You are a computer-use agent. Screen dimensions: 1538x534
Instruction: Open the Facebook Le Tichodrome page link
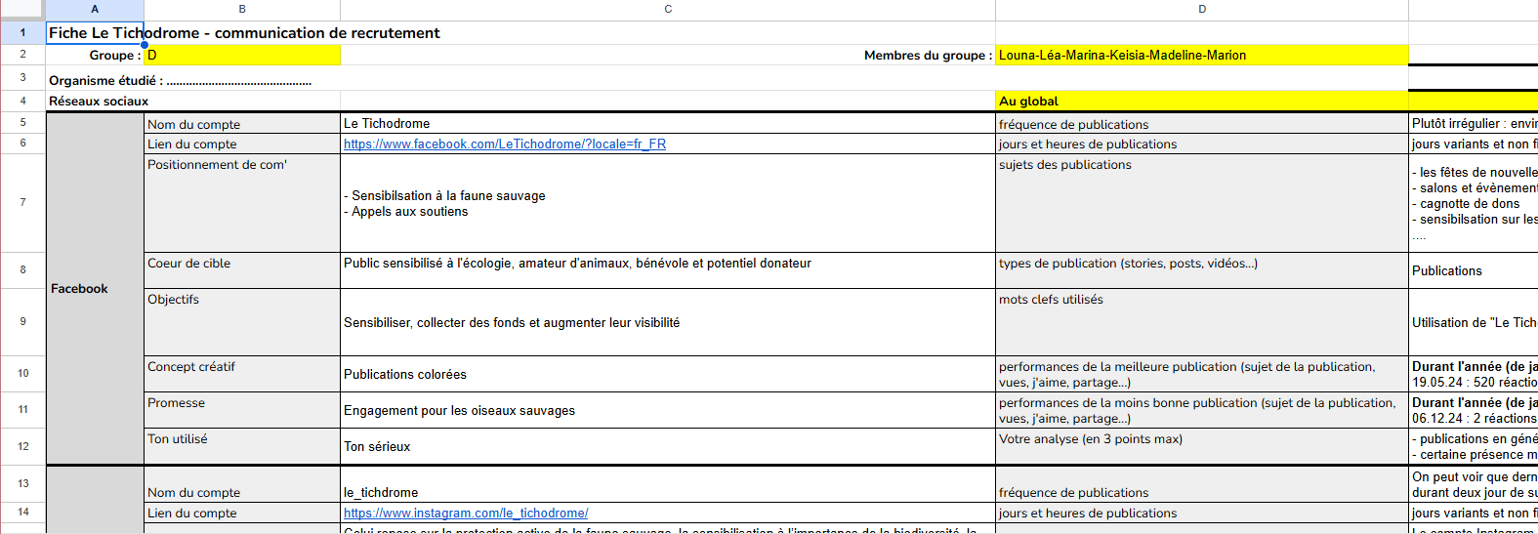pos(504,144)
